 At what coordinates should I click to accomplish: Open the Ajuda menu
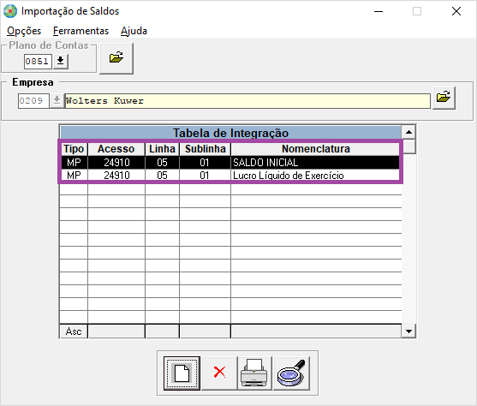click(x=134, y=31)
